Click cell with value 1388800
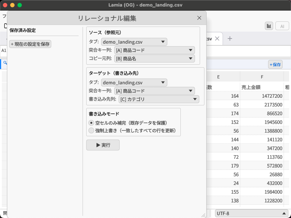 [x=262, y=131]
